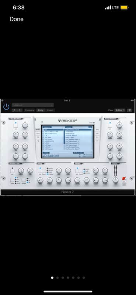The height and width of the screenshot is (295, 136).
Task: Go to next preset with right arrow
Action: click(x=20, y=110)
